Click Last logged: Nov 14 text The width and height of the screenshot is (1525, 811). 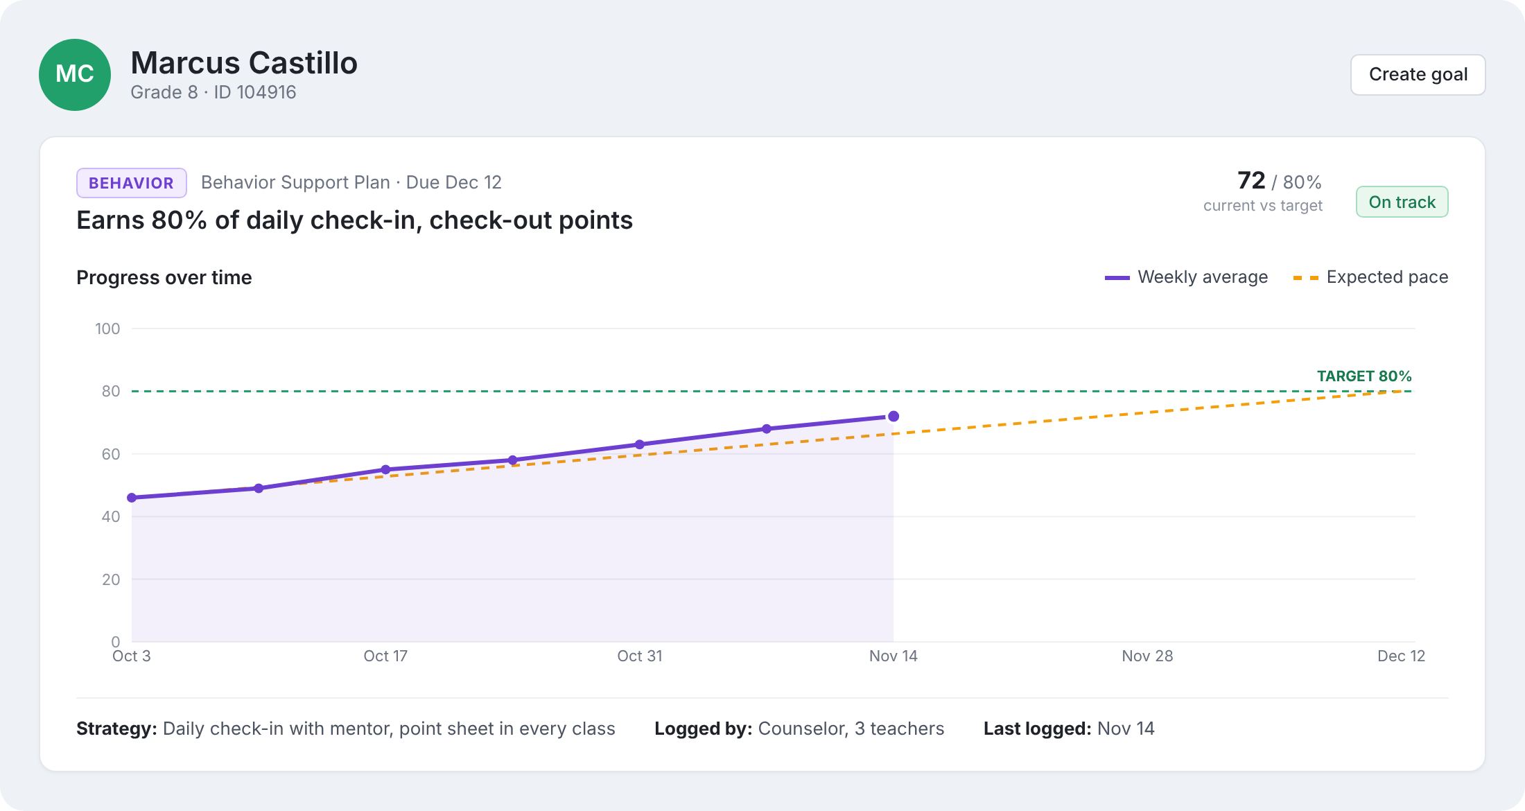pos(1069,729)
